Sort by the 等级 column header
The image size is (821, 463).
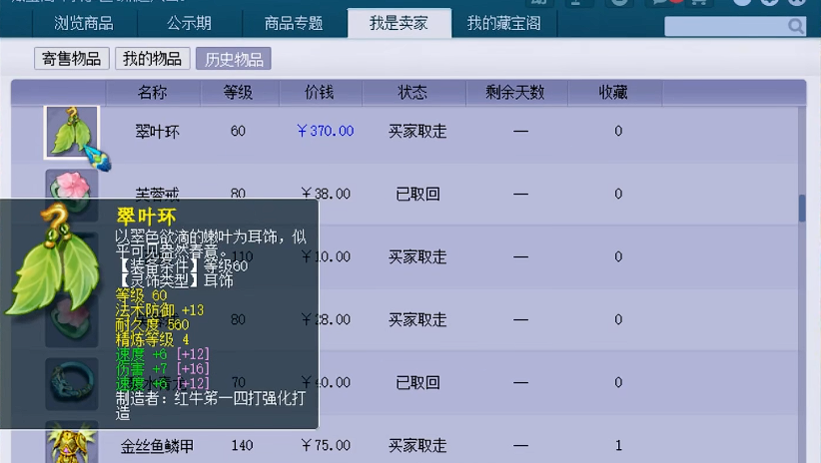239,93
